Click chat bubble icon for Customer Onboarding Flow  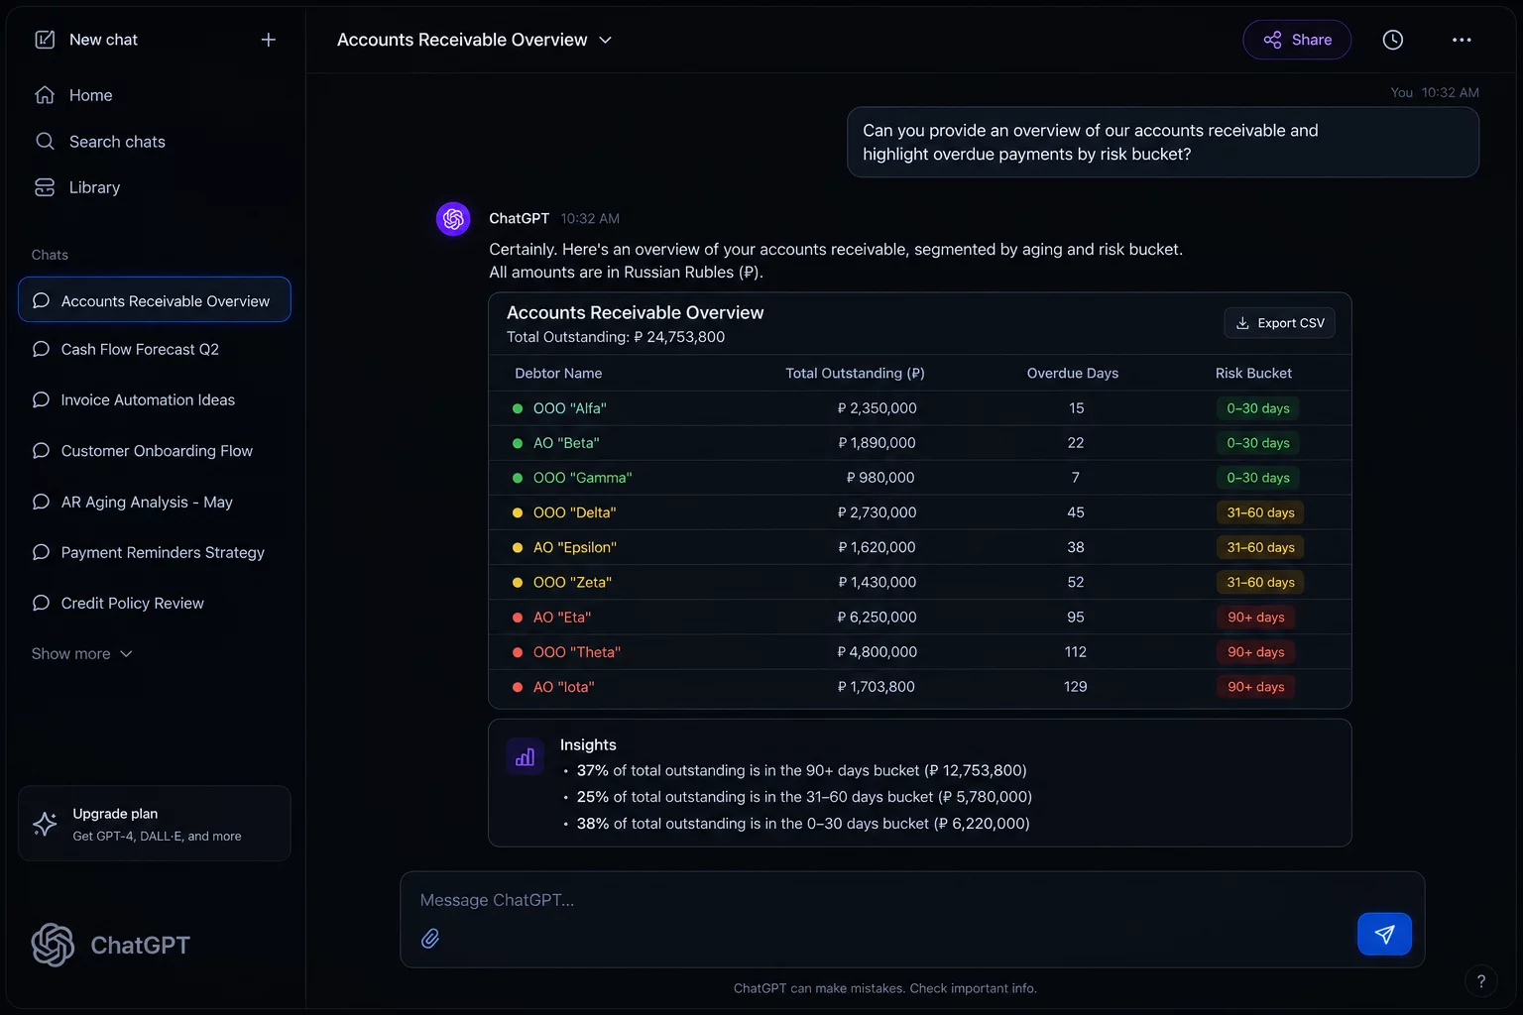[41, 450]
